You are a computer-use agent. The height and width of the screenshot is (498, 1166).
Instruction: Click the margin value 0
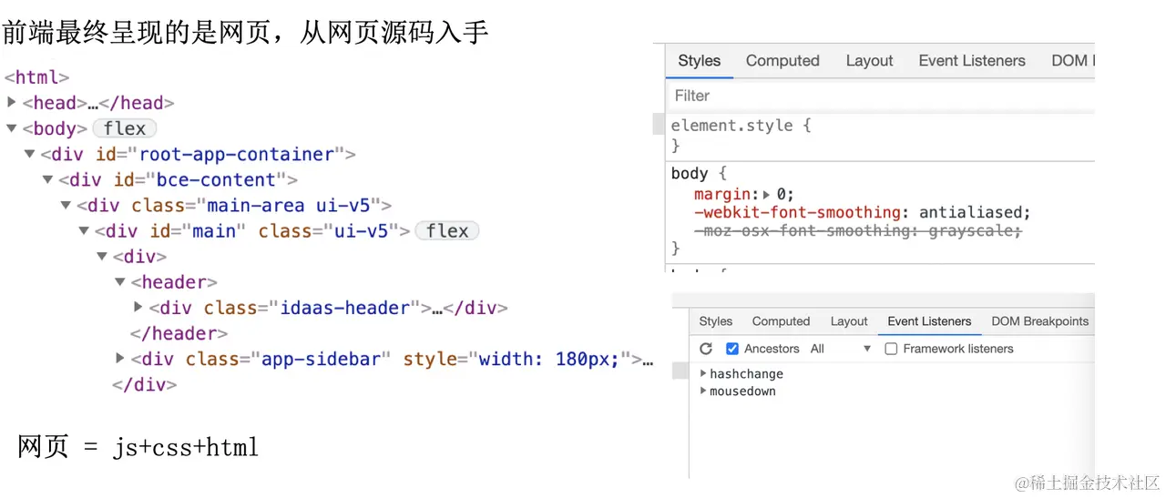[782, 194]
